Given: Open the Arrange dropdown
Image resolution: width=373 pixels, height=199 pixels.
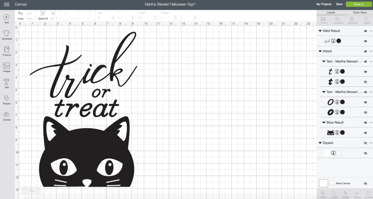Looking at the screenshot, I should click(78, 15).
